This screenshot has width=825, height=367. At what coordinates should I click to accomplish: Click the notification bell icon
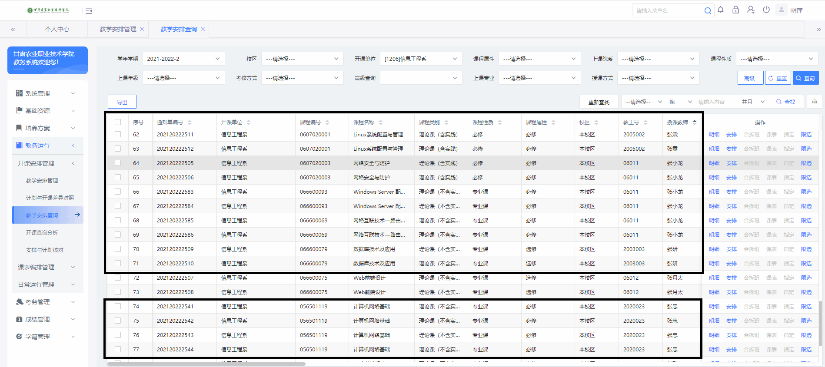pyautogui.click(x=721, y=10)
